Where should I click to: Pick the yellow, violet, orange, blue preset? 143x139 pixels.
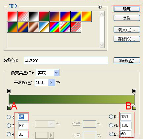tap(23, 27)
